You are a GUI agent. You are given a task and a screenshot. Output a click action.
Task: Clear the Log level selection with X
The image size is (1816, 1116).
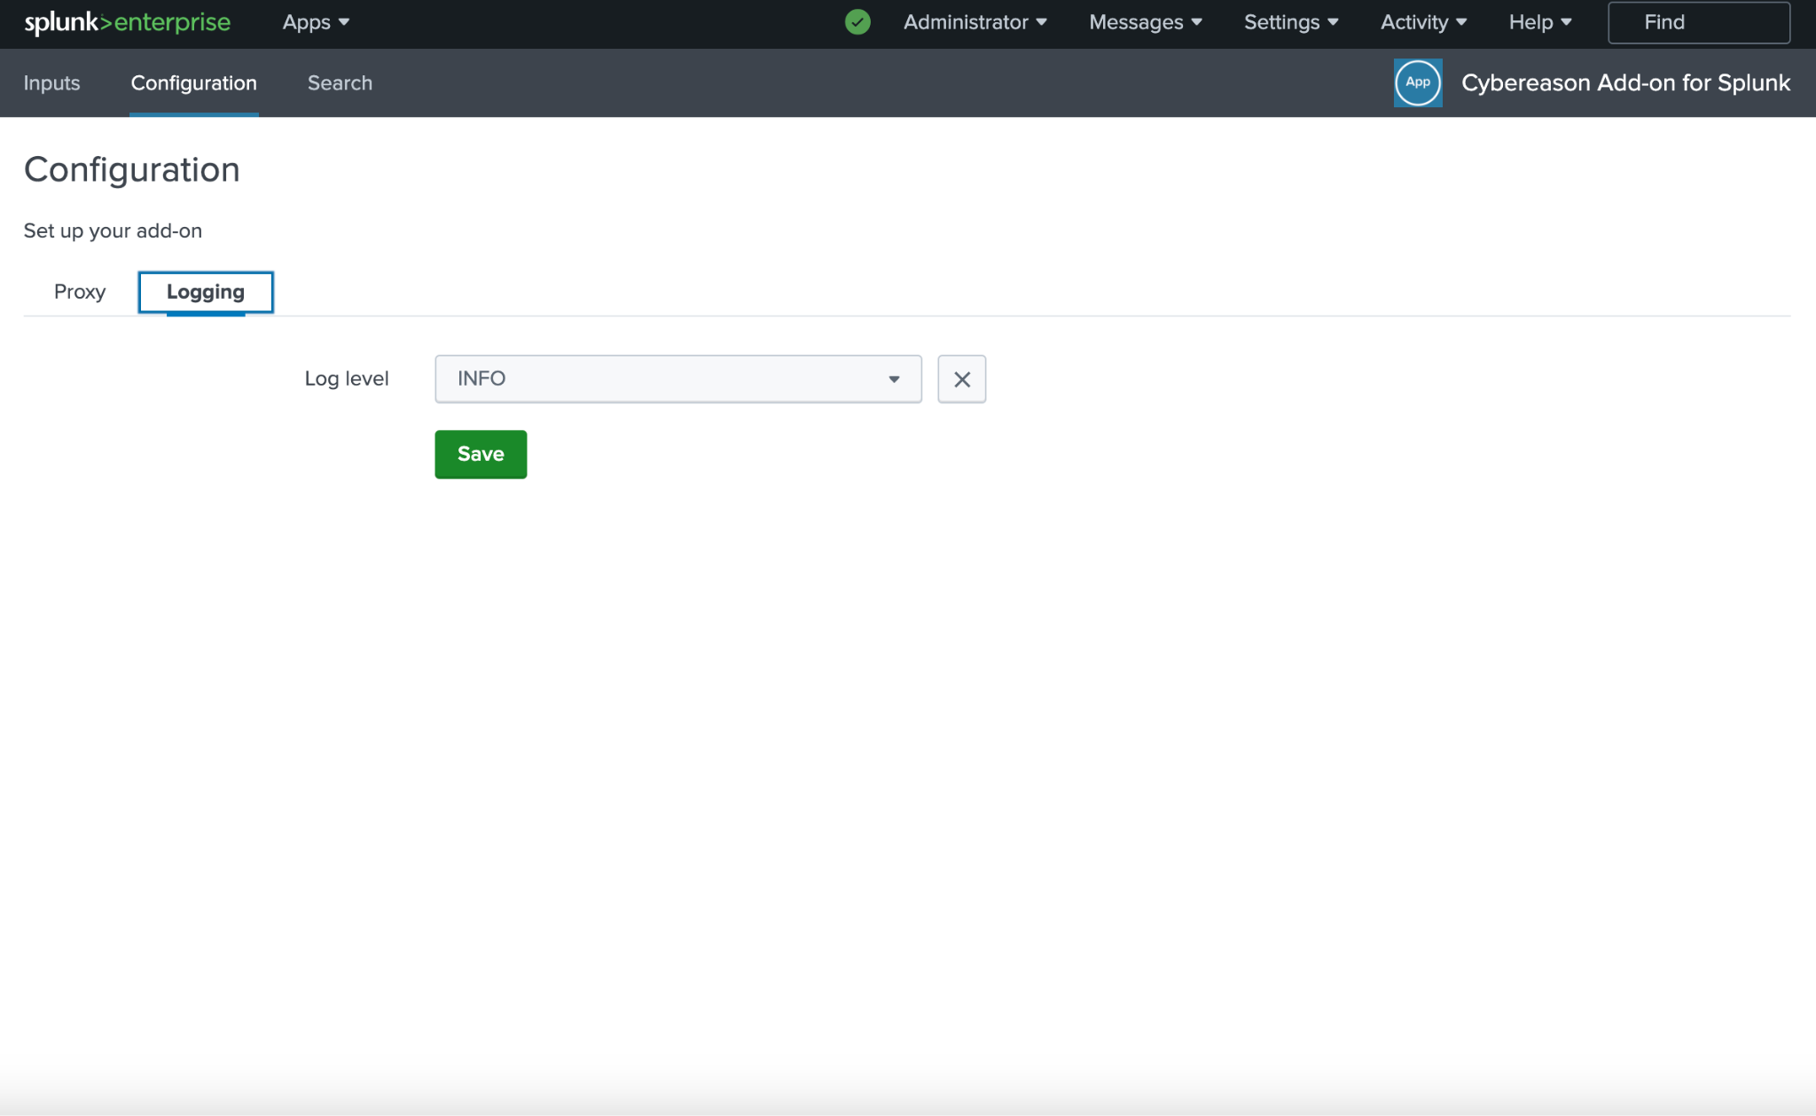point(962,379)
